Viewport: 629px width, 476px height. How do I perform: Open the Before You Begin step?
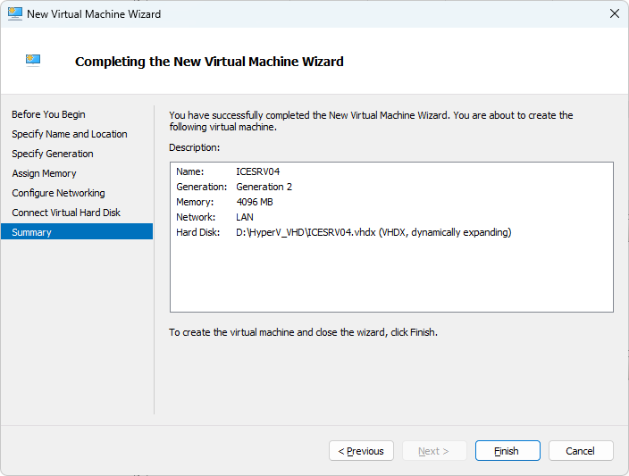(x=48, y=114)
